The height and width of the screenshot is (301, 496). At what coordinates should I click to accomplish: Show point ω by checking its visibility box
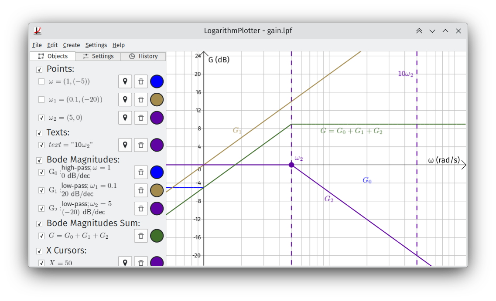coord(41,81)
